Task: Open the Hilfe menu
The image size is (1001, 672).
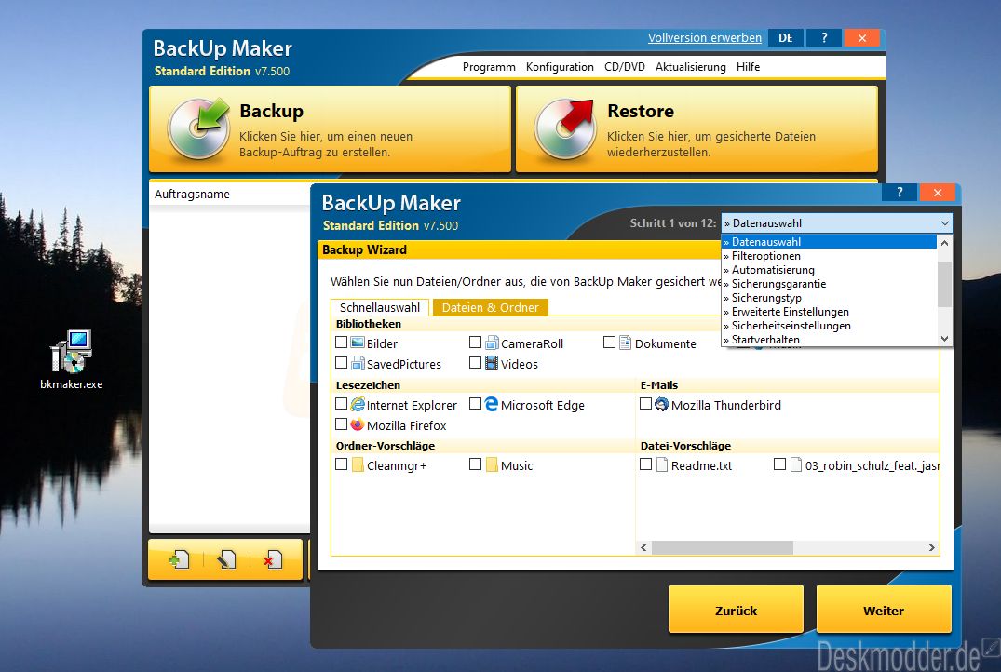Action: tap(749, 67)
